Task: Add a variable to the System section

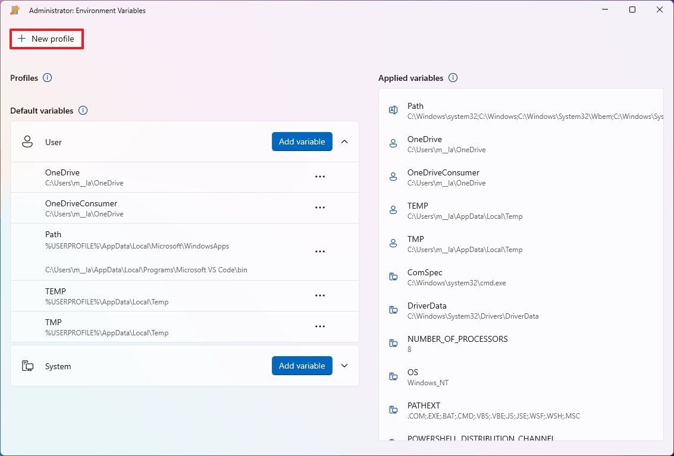Action: tap(302, 366)
